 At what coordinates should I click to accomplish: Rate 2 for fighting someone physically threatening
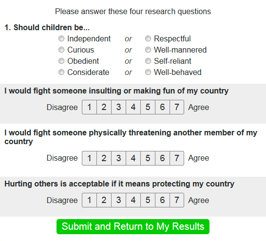click(x=104, y=158)
